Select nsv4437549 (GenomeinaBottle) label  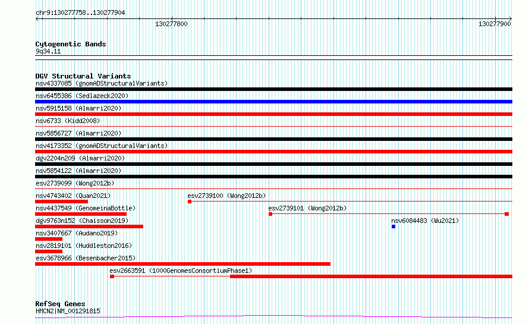pyautogui.click(x=86, y=208)
